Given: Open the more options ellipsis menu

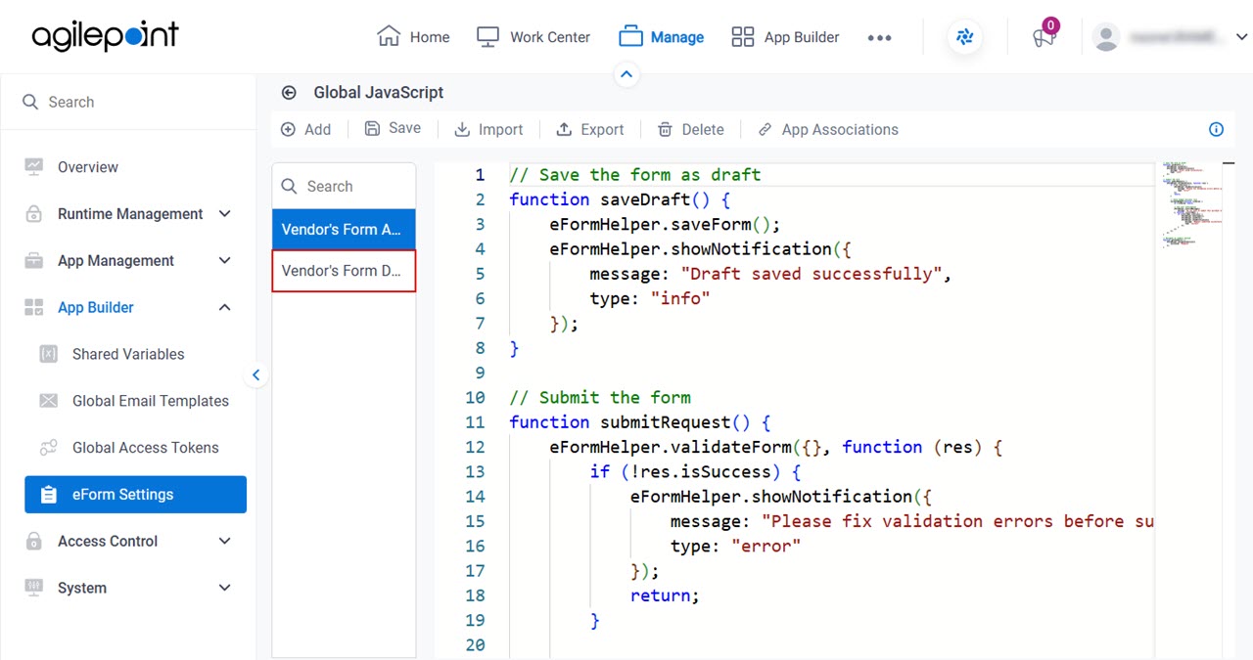Looking at the screenshot, I should pyautogui.click(x=879, y=38).
